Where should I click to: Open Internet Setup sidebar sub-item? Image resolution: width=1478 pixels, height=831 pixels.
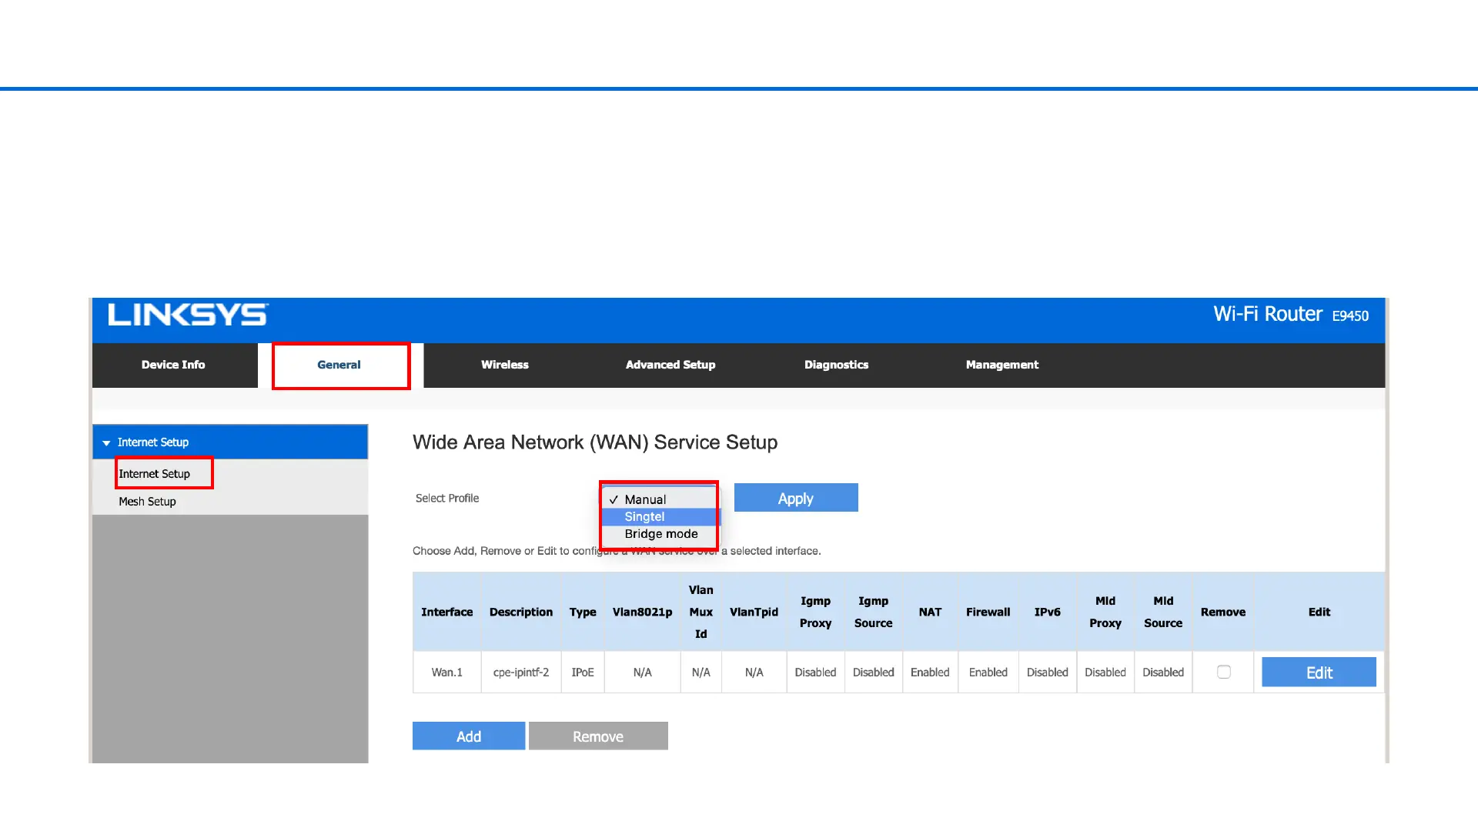tap(155, 474)
